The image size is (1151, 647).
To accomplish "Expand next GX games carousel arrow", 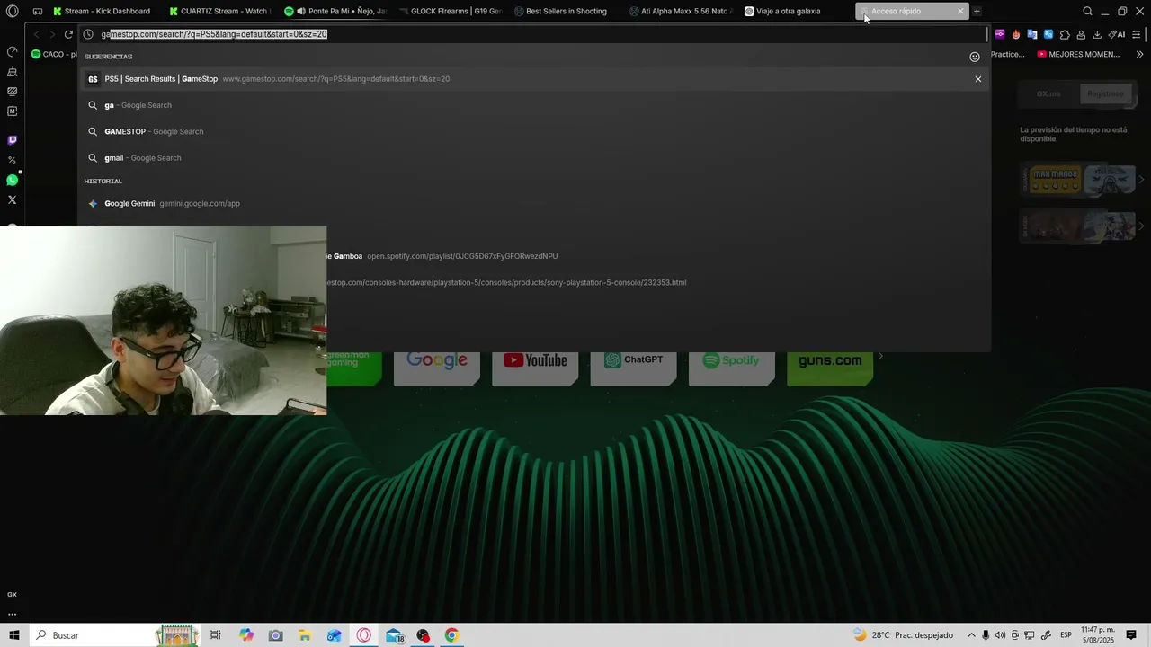I will 1141,180.
